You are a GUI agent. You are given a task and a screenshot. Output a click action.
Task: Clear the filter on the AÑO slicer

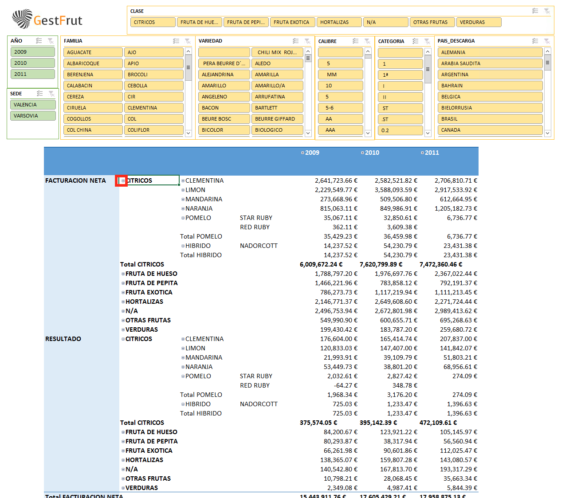point(51,41)
